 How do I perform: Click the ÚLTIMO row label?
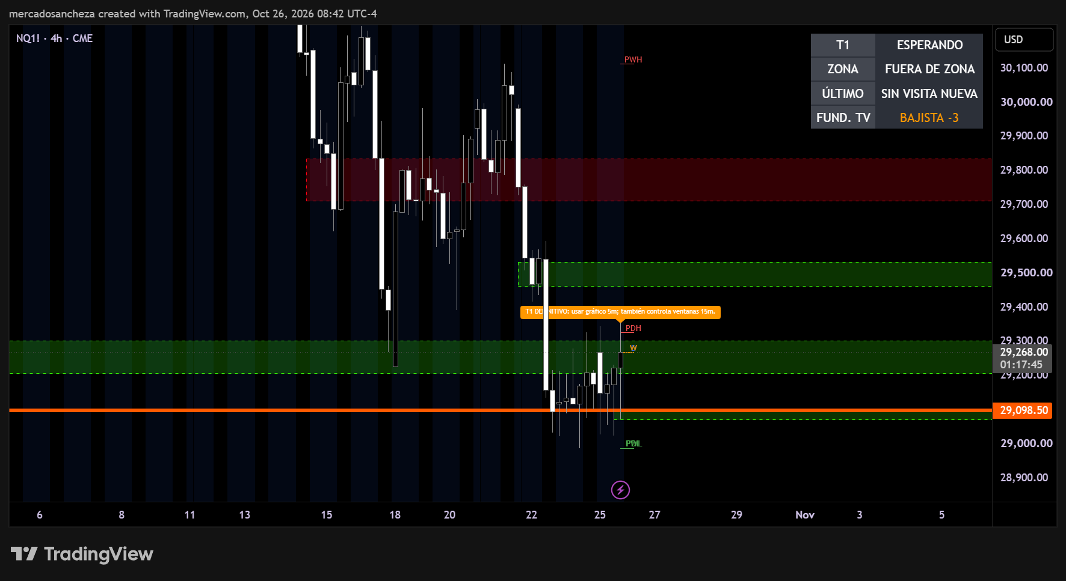[x=843, y=93]
